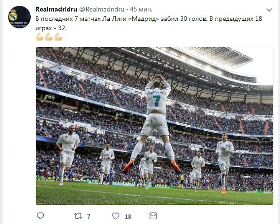Open direct message via envelope icon
280x224 pixels.
point(153,216)
